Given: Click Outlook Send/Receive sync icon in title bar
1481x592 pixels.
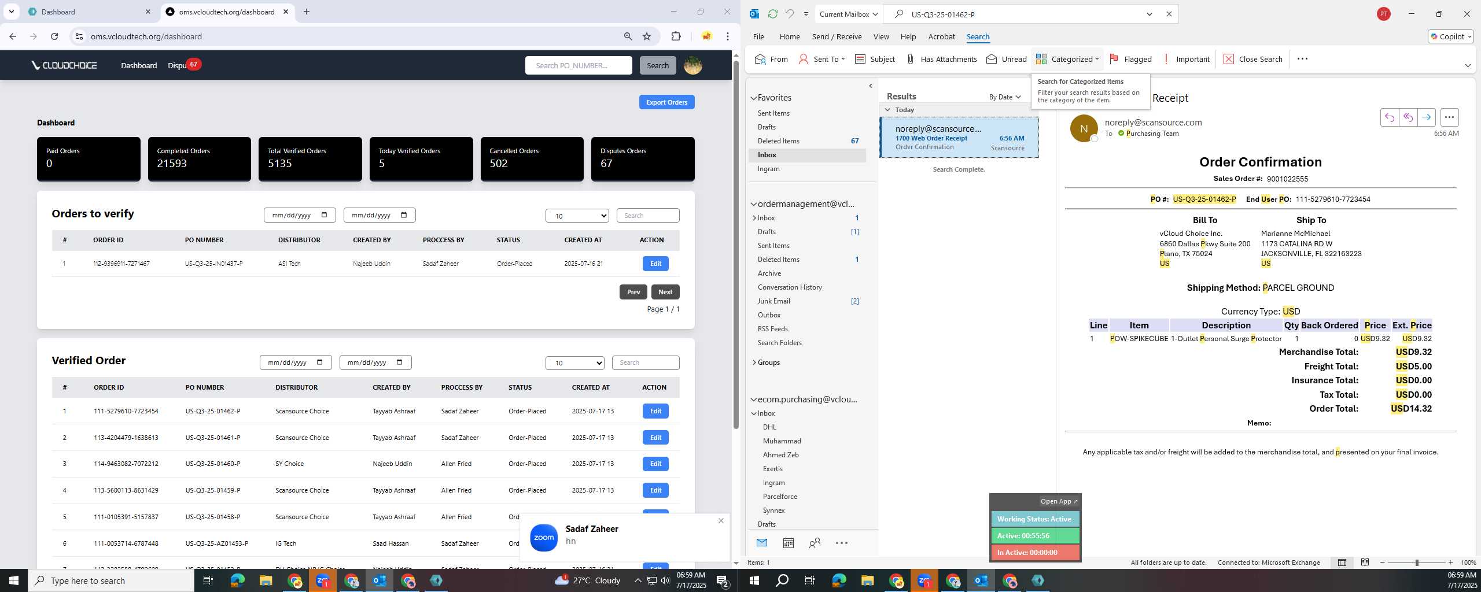Looking at the screenshot, I should coord(772,14).
